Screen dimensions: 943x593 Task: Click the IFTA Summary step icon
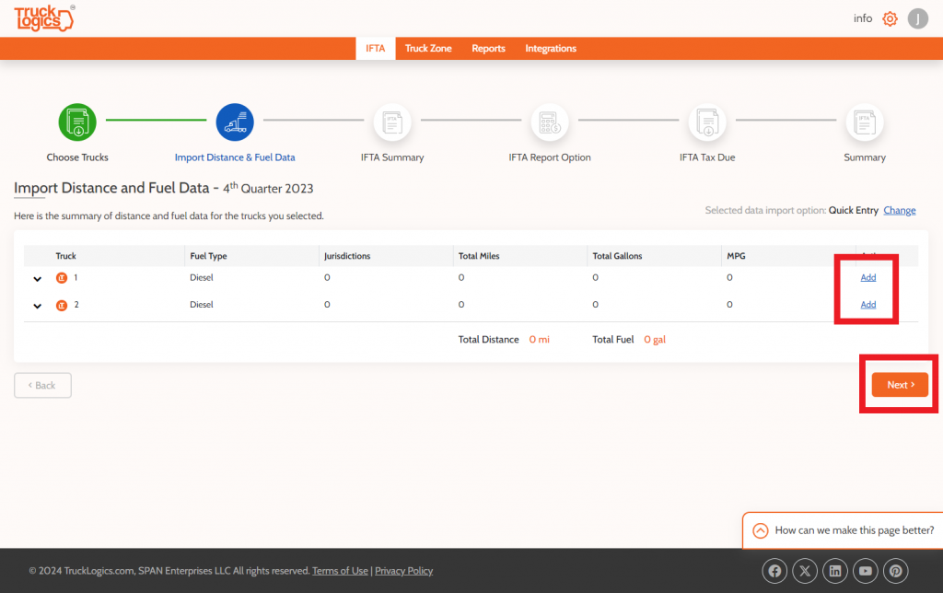[392, 122]
